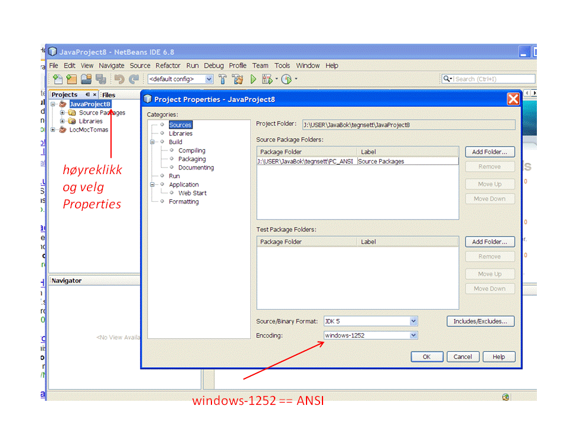Screen dimensions: 567x425
Task: Expand the Libraries node in Projects
Action: [62, 121]
